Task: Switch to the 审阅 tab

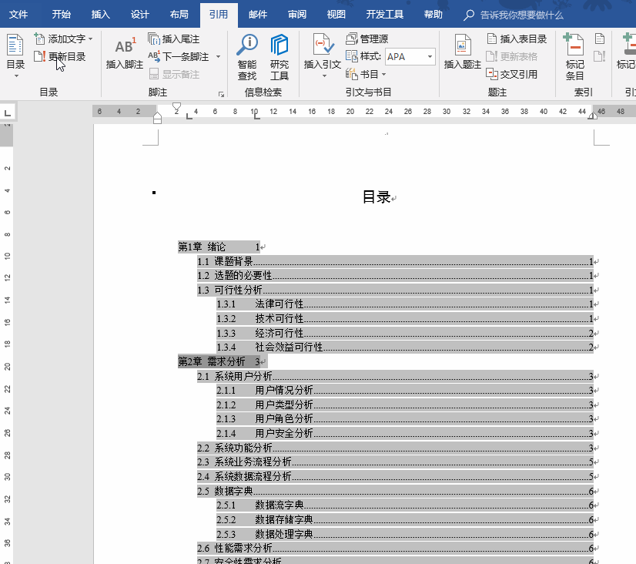Action: click(297, 15)
